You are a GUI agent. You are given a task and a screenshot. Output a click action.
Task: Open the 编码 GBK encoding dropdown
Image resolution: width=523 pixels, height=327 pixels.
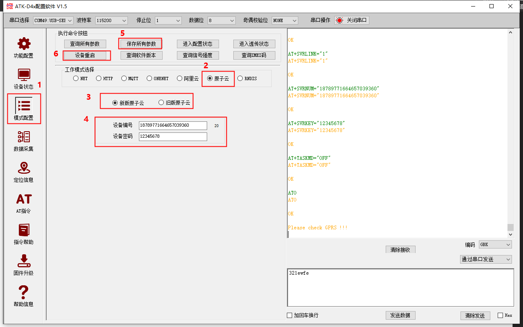495,245
